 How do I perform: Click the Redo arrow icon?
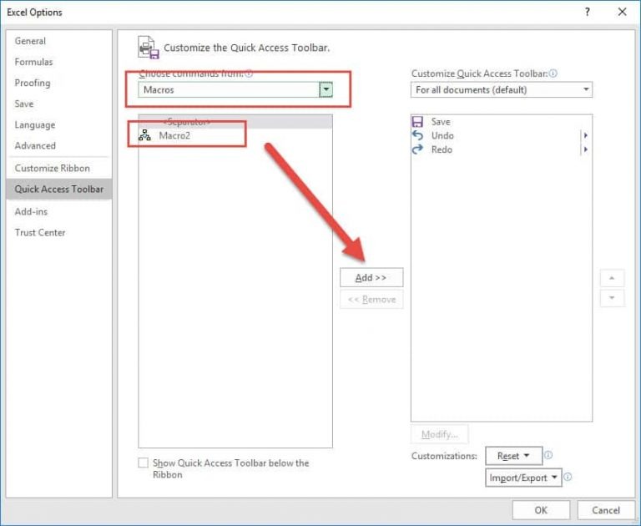[418, 149]
